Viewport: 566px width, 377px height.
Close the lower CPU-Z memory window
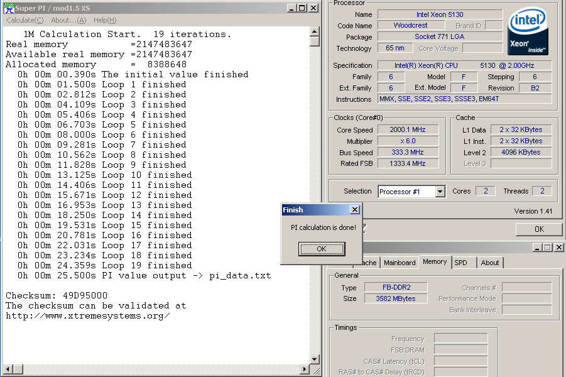coord(559,248)
